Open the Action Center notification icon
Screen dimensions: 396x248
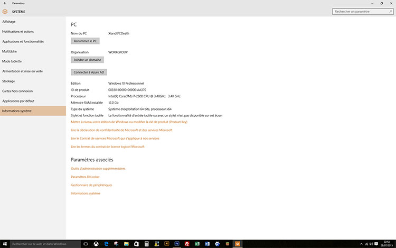point(376,244)
